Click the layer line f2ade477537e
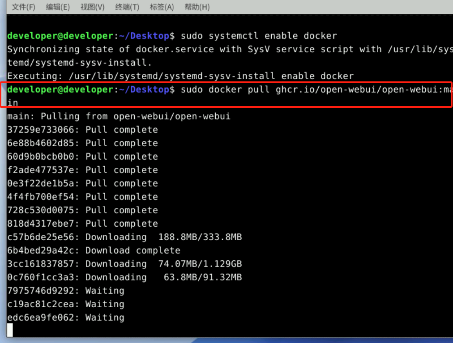The height and width of the screenshot is (343, 453). click(83, 170)
